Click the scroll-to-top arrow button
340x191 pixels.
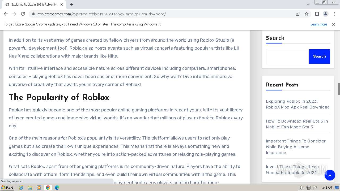point(330,175)
